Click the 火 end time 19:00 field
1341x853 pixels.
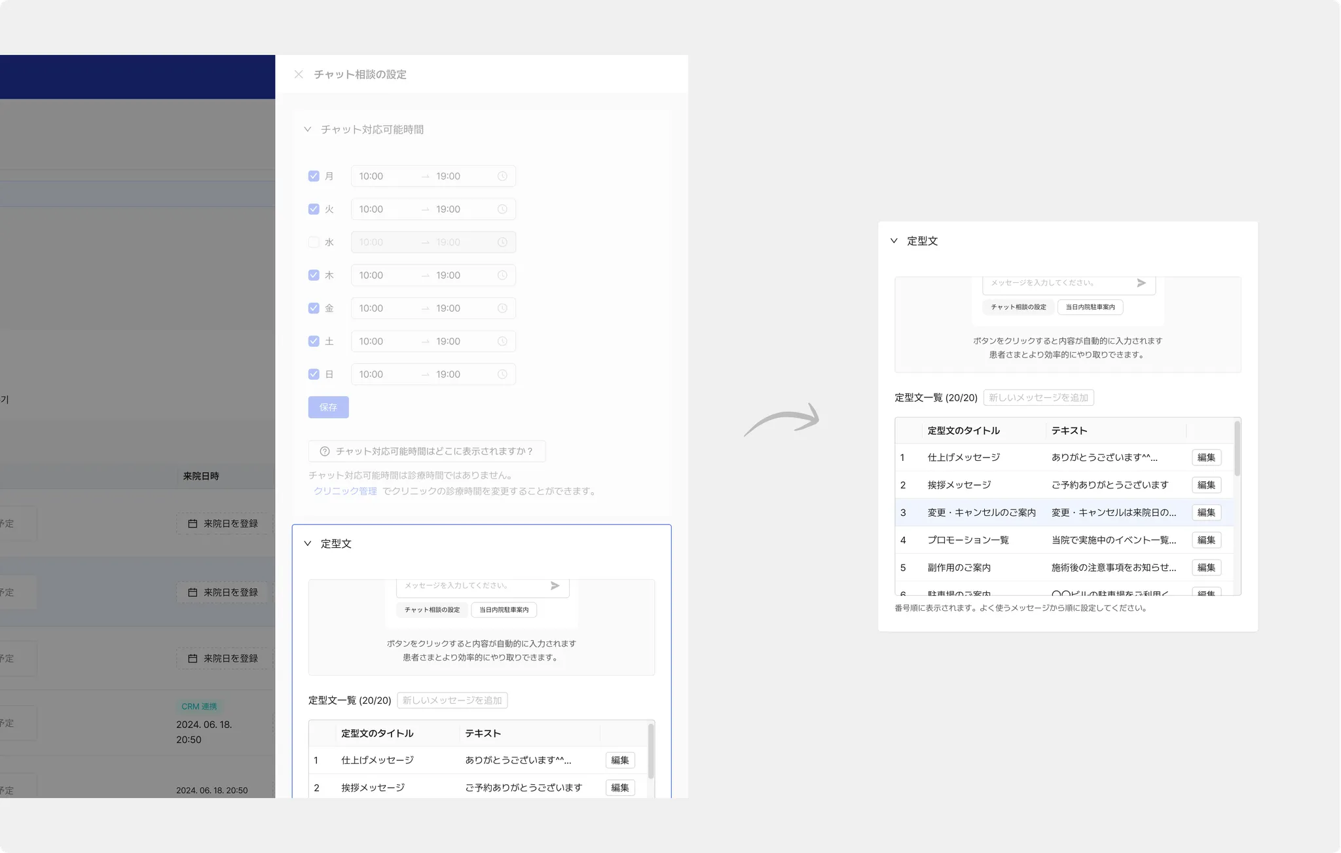click(x=449, y=209)
